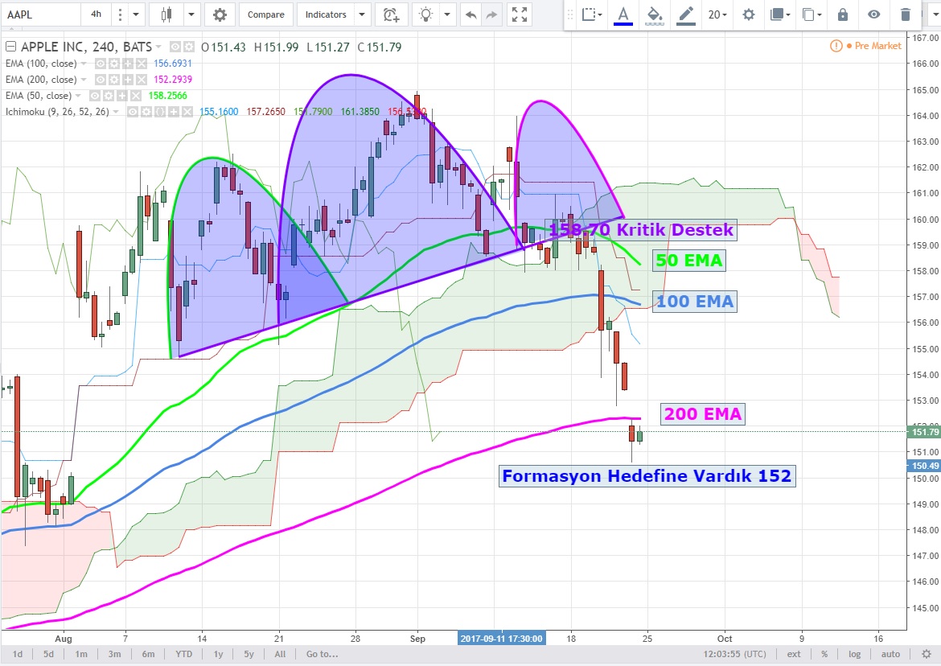Open the text label settings gear
This screenshot has width=941, height=666.
pos(749,14)
